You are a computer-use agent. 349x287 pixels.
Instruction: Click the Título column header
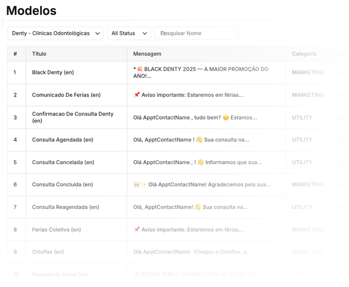click(x=39, y=54)
